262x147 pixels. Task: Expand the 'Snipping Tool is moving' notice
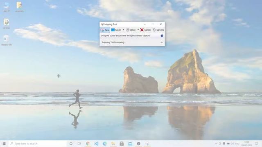point(162,42)
